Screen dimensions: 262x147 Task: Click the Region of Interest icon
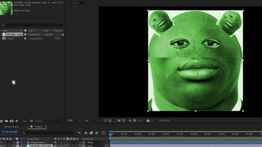tap(119, 120)
